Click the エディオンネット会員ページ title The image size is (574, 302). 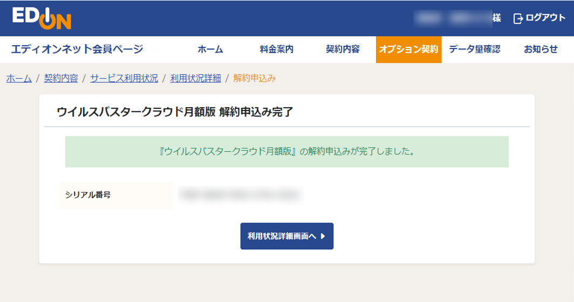77,49
